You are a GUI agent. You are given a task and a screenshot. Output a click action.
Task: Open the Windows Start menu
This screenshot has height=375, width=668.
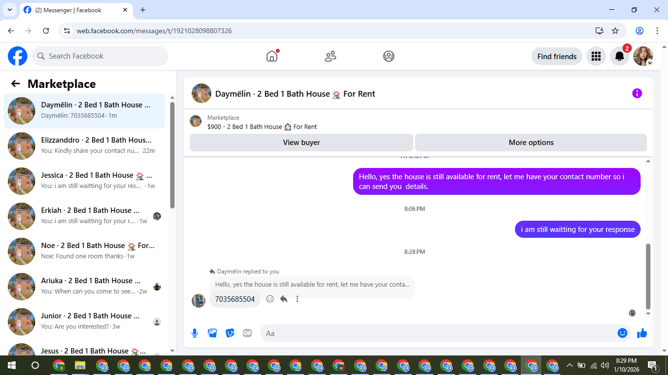coord(11,365)
